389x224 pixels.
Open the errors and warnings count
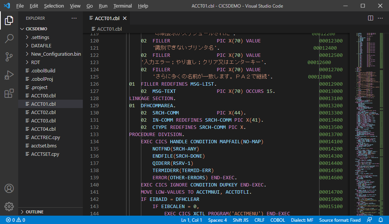coord(15,220)
